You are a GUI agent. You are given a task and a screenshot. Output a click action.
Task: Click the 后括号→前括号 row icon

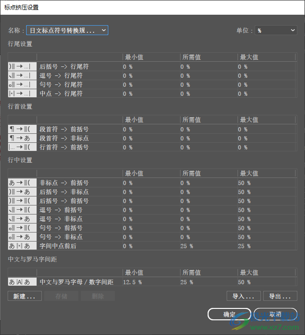coord(22,201)
